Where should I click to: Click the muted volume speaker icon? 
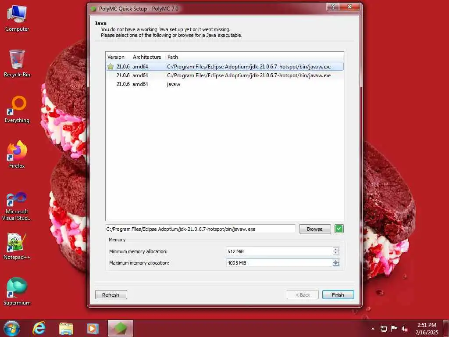[x=405, y=329]
